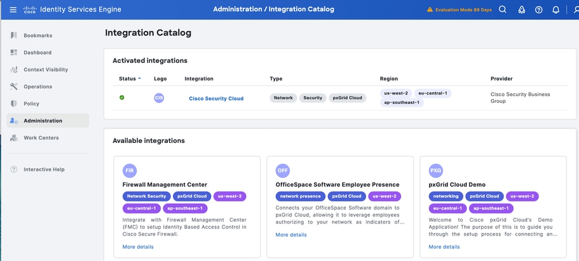Click the FIR integration badge

(x=130, y=171)
